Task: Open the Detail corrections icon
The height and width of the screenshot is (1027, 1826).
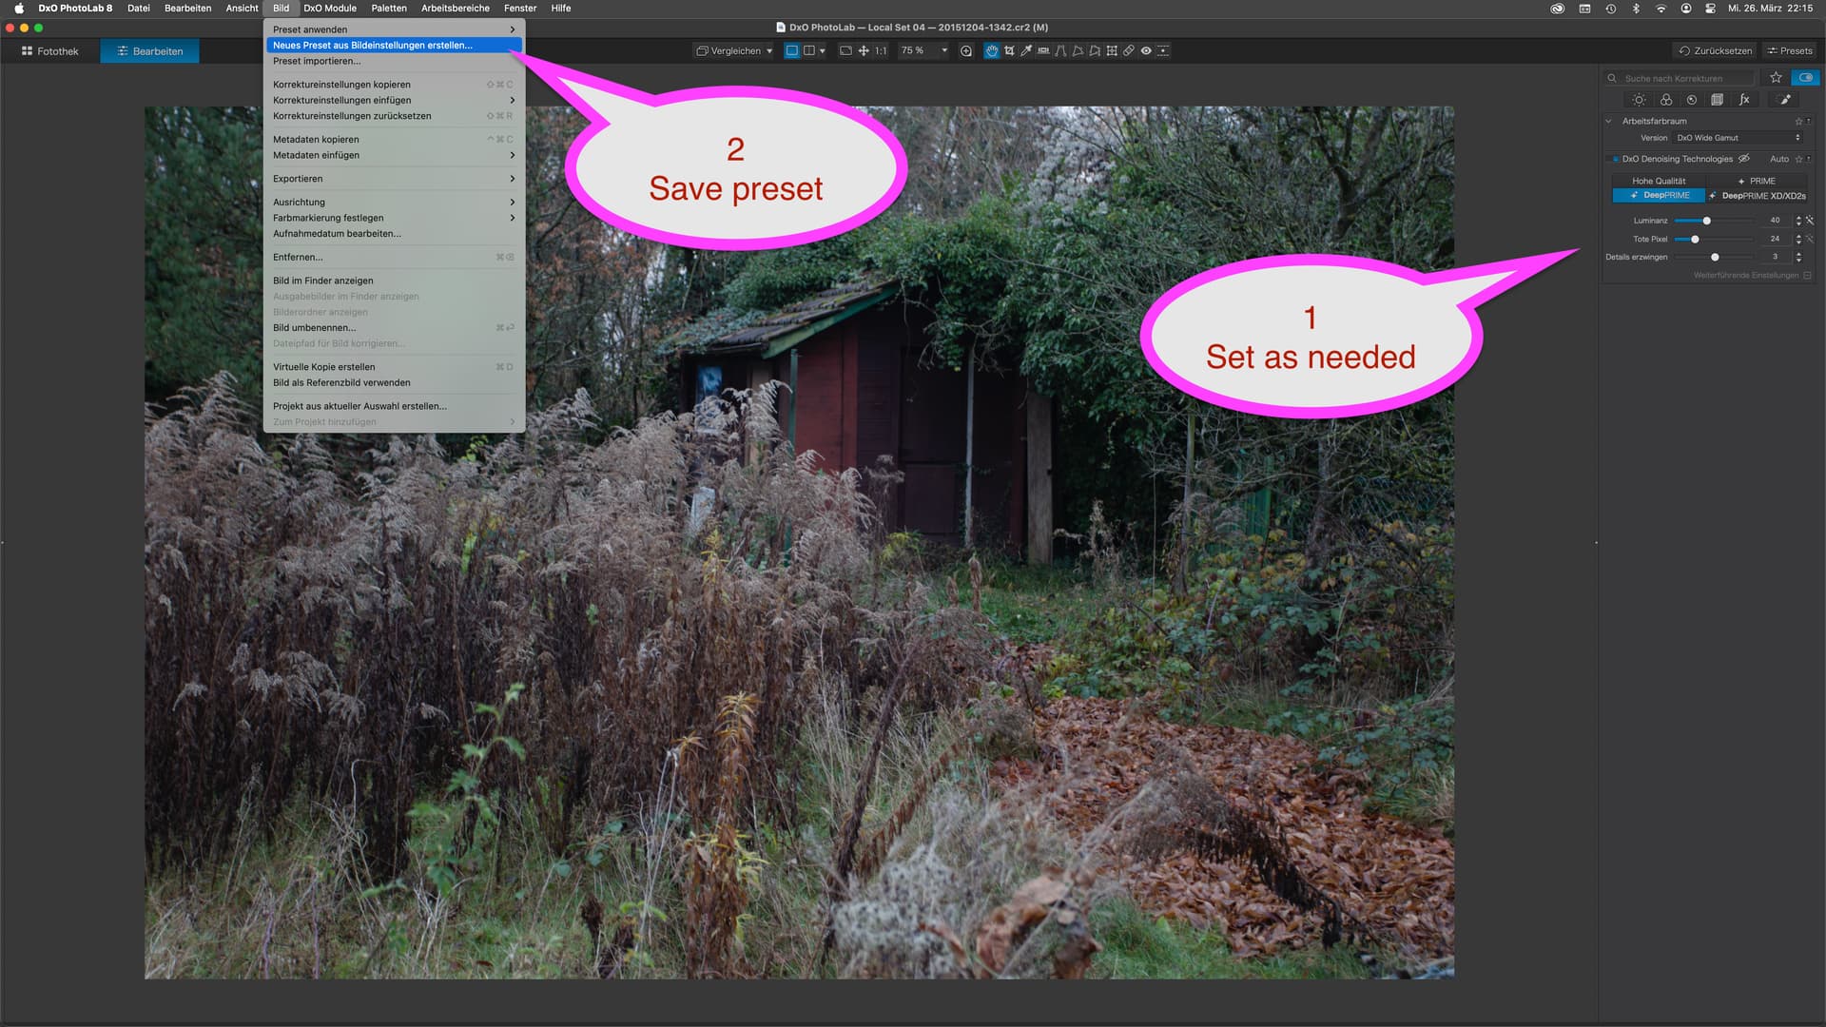Action: click(x=1692, y=100)
